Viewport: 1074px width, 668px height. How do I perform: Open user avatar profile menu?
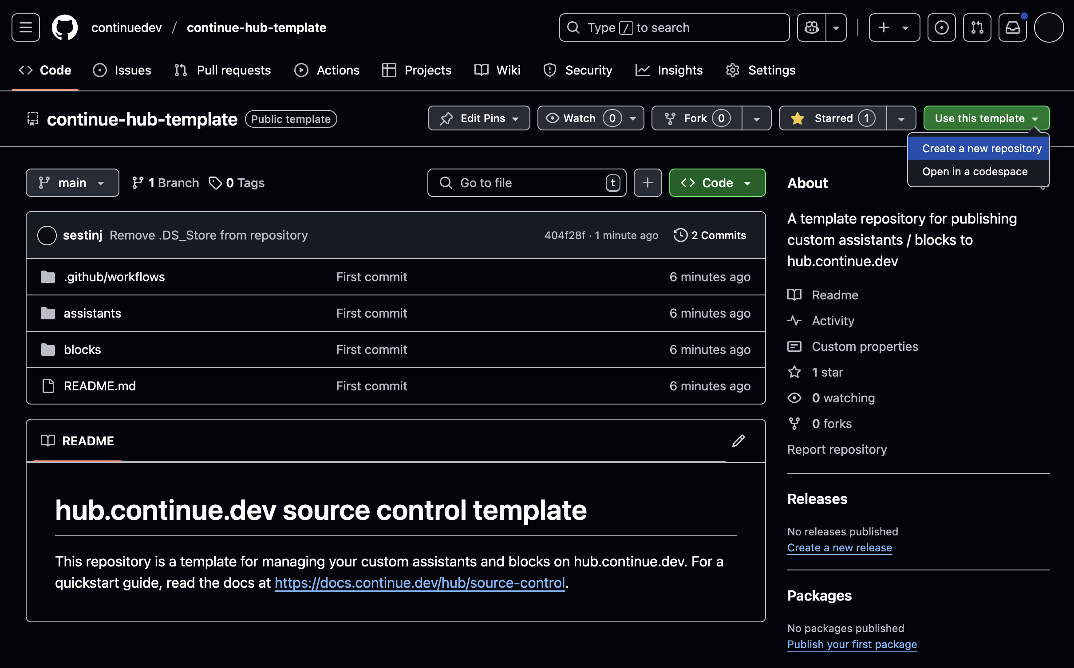click(1049, 28)
